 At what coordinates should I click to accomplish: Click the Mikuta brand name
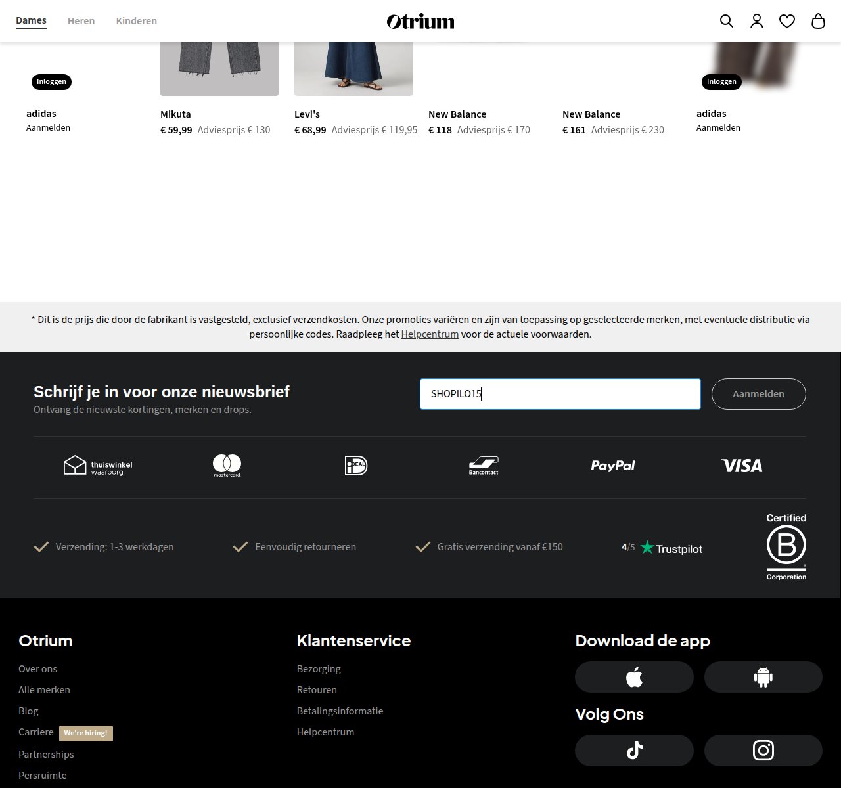tap(175, 114)
